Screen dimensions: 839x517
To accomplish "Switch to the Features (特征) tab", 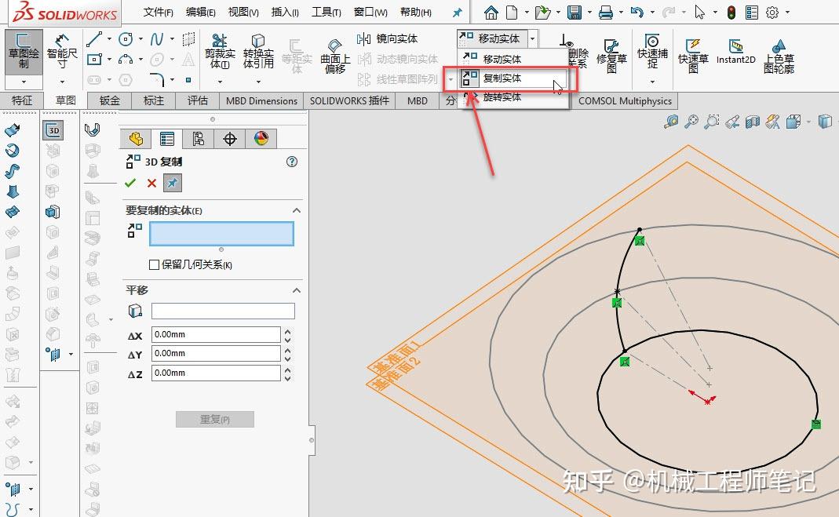I will (22, 100).
